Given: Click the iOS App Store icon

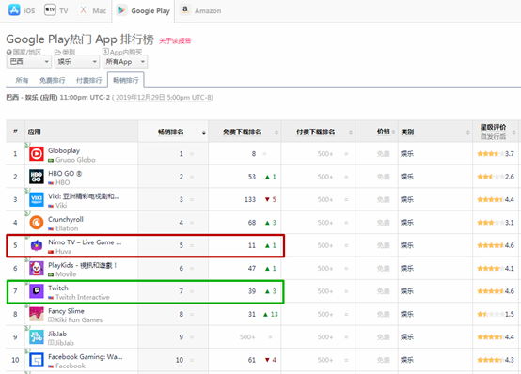Looking at the screenshot, I should pyautogui.click(x=14, y=10).
